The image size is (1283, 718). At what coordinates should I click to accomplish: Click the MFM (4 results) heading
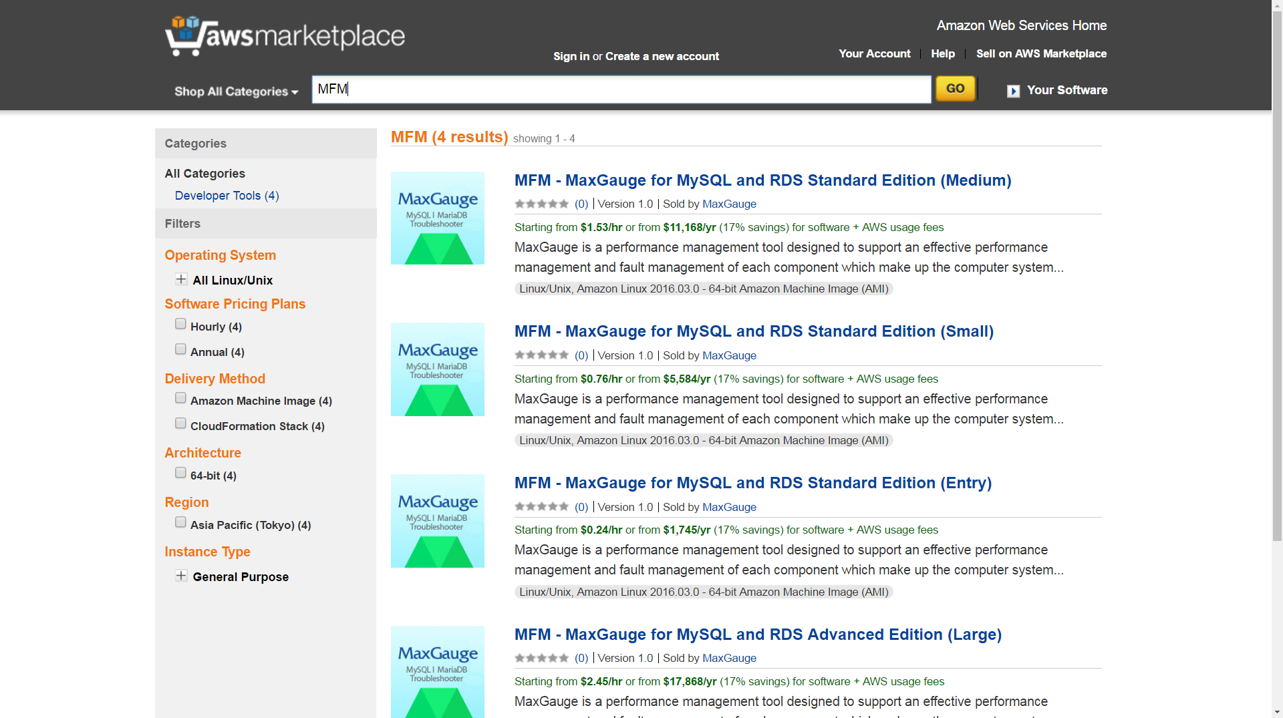click(x=449, y=137)
